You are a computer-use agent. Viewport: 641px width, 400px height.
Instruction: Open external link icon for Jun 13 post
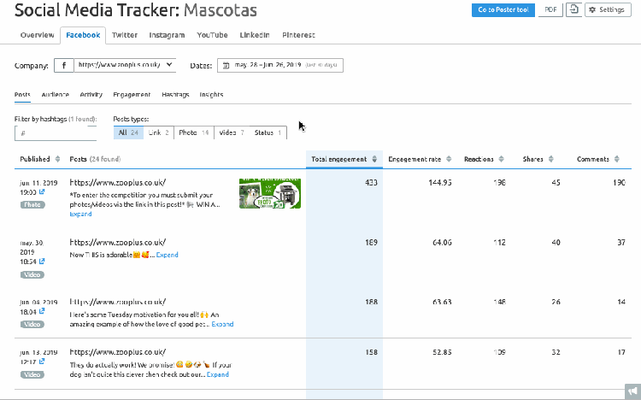point(42,362)
